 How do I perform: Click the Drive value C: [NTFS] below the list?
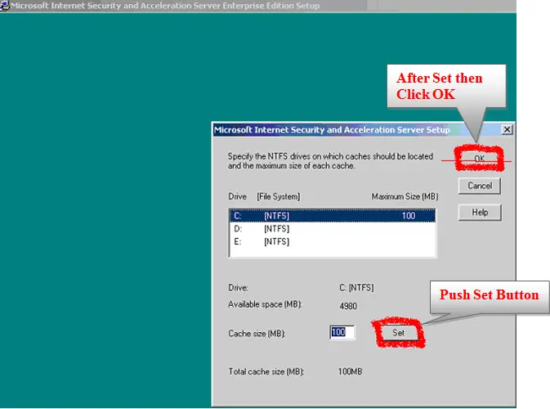click(x=356, y=288)
